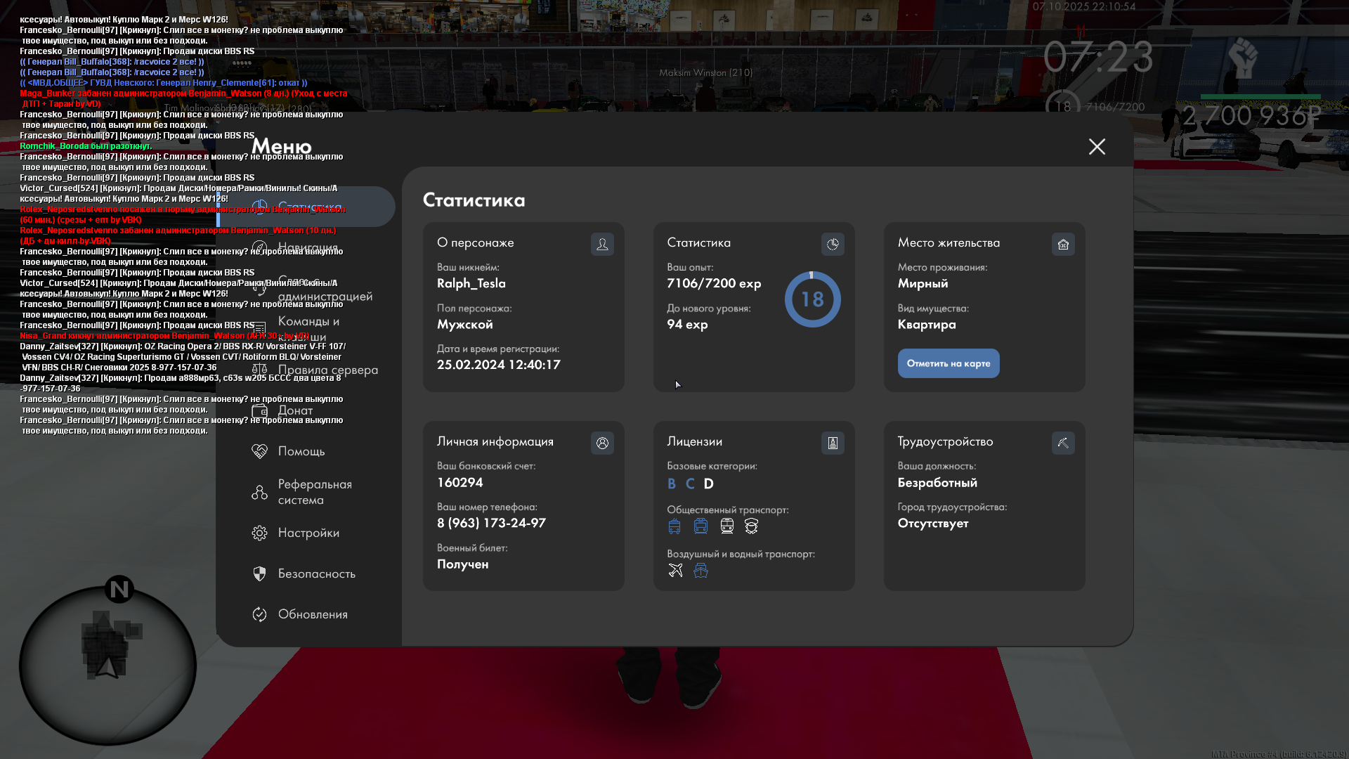This screenshot has width=1349, height=759.
Task: Click the level 18 circular progress indicator
Action: 812,299
